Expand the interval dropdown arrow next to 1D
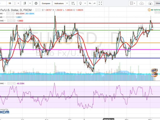The image size is (160, 120). 18,3
